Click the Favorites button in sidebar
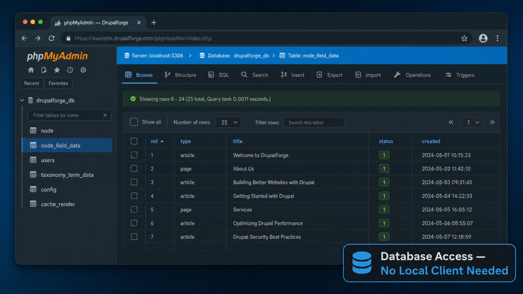This screenshot has width=523, height=294. [x=58, y=83]
